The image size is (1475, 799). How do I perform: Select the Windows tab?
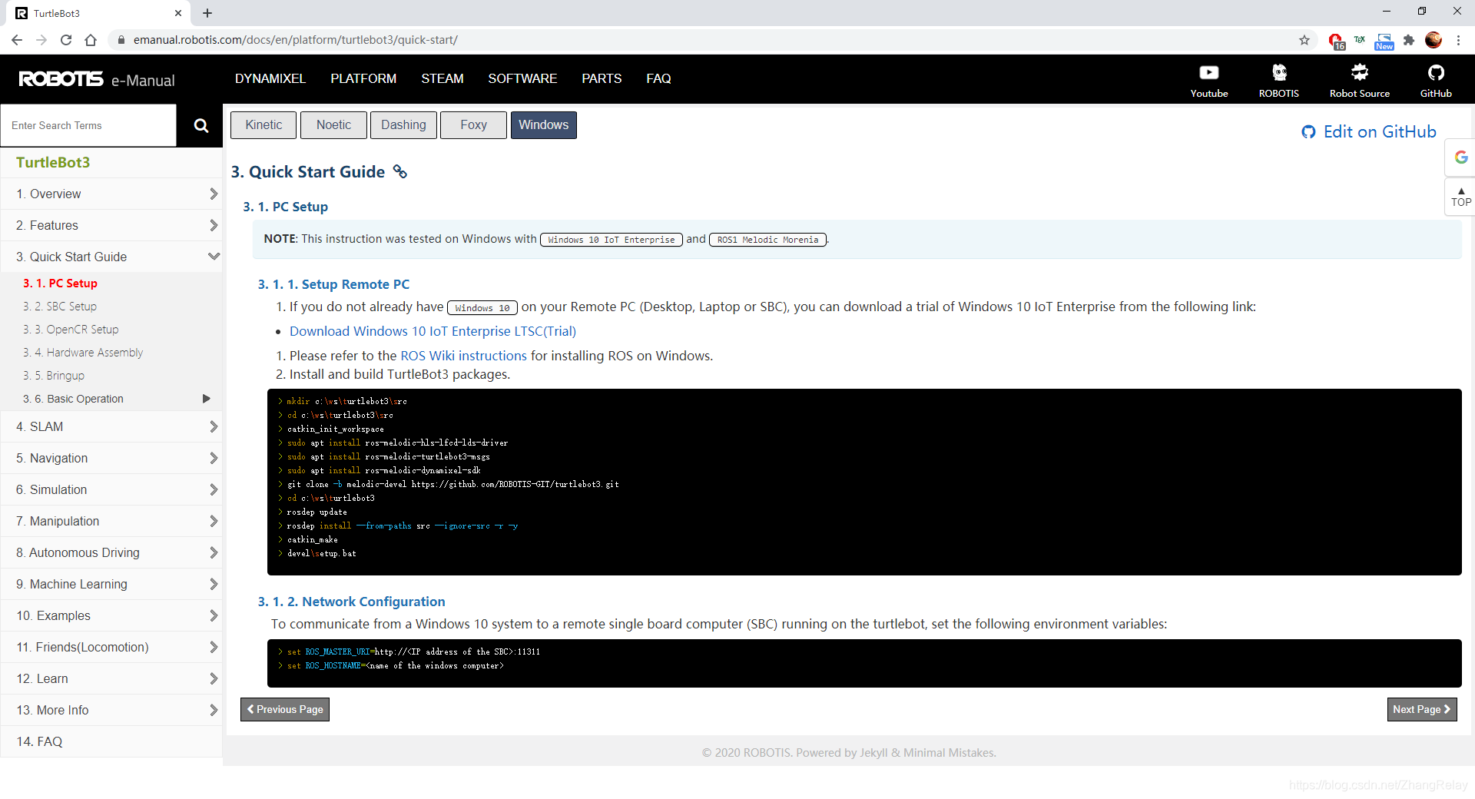pyautogui.click(x=543, y=125)
